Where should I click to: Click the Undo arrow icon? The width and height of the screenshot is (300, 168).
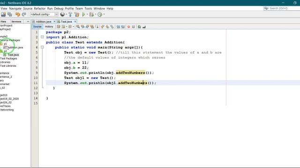pyautogui.click(x=18, y=14)
